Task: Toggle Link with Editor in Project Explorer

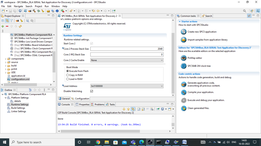Action: (7, 21)
